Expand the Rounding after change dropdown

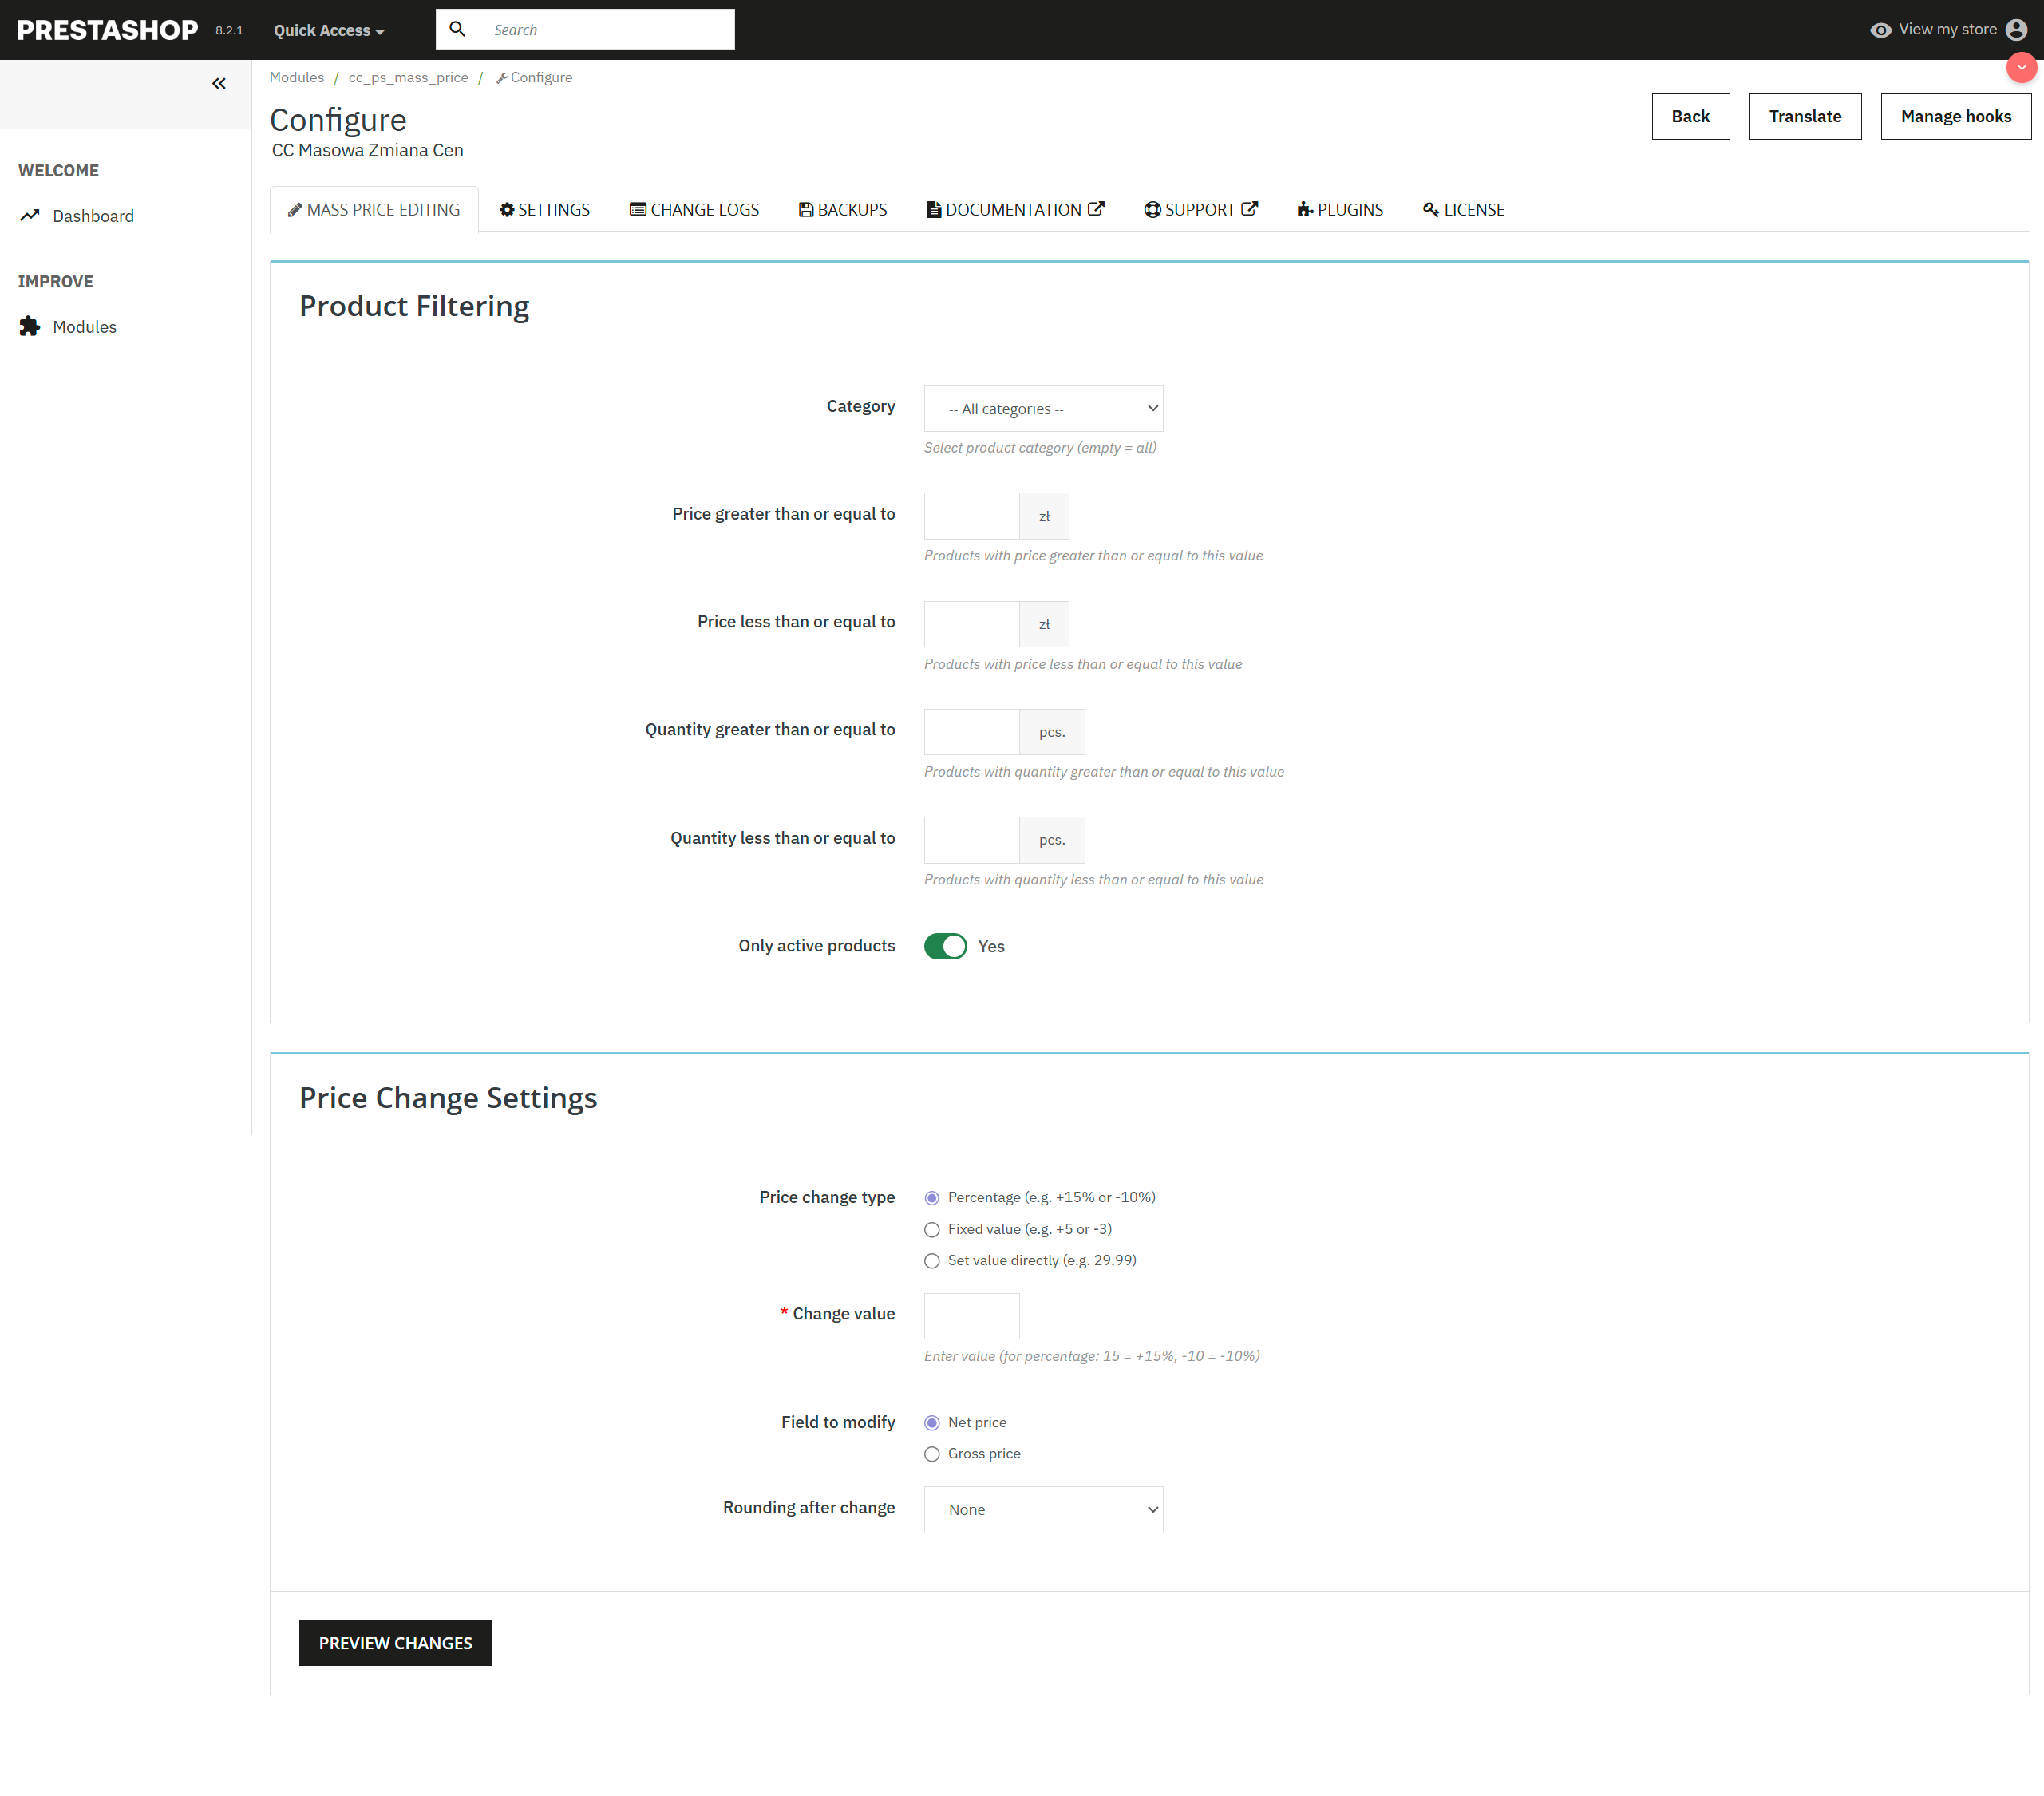[1043, 1510]
